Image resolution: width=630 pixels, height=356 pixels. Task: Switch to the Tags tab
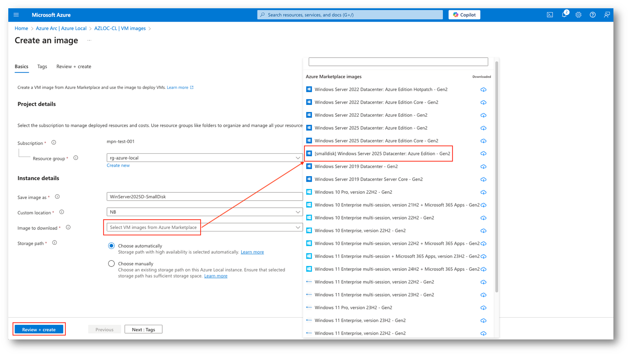(42, 67)
